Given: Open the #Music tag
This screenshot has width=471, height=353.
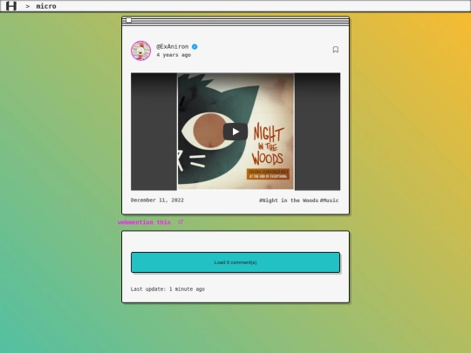Looking at the screenshot, I should 329,200.
